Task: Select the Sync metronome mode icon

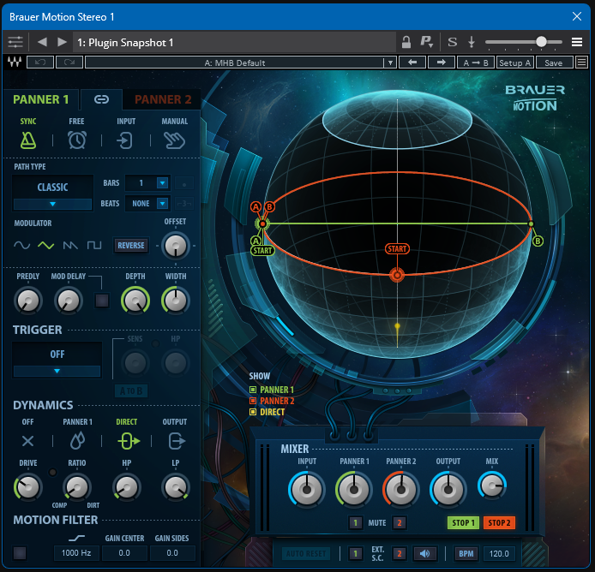Action: pyautogui.click(x=28, y=140)
